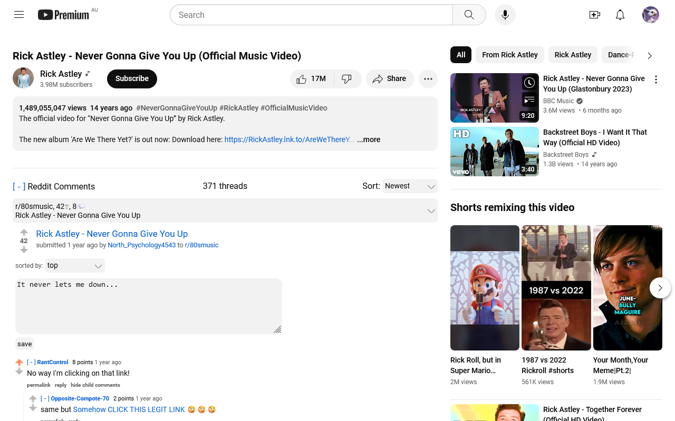Upvote the Reddit post with 42 points
Viewport: 675px width, 421px height.
[24, 232]
